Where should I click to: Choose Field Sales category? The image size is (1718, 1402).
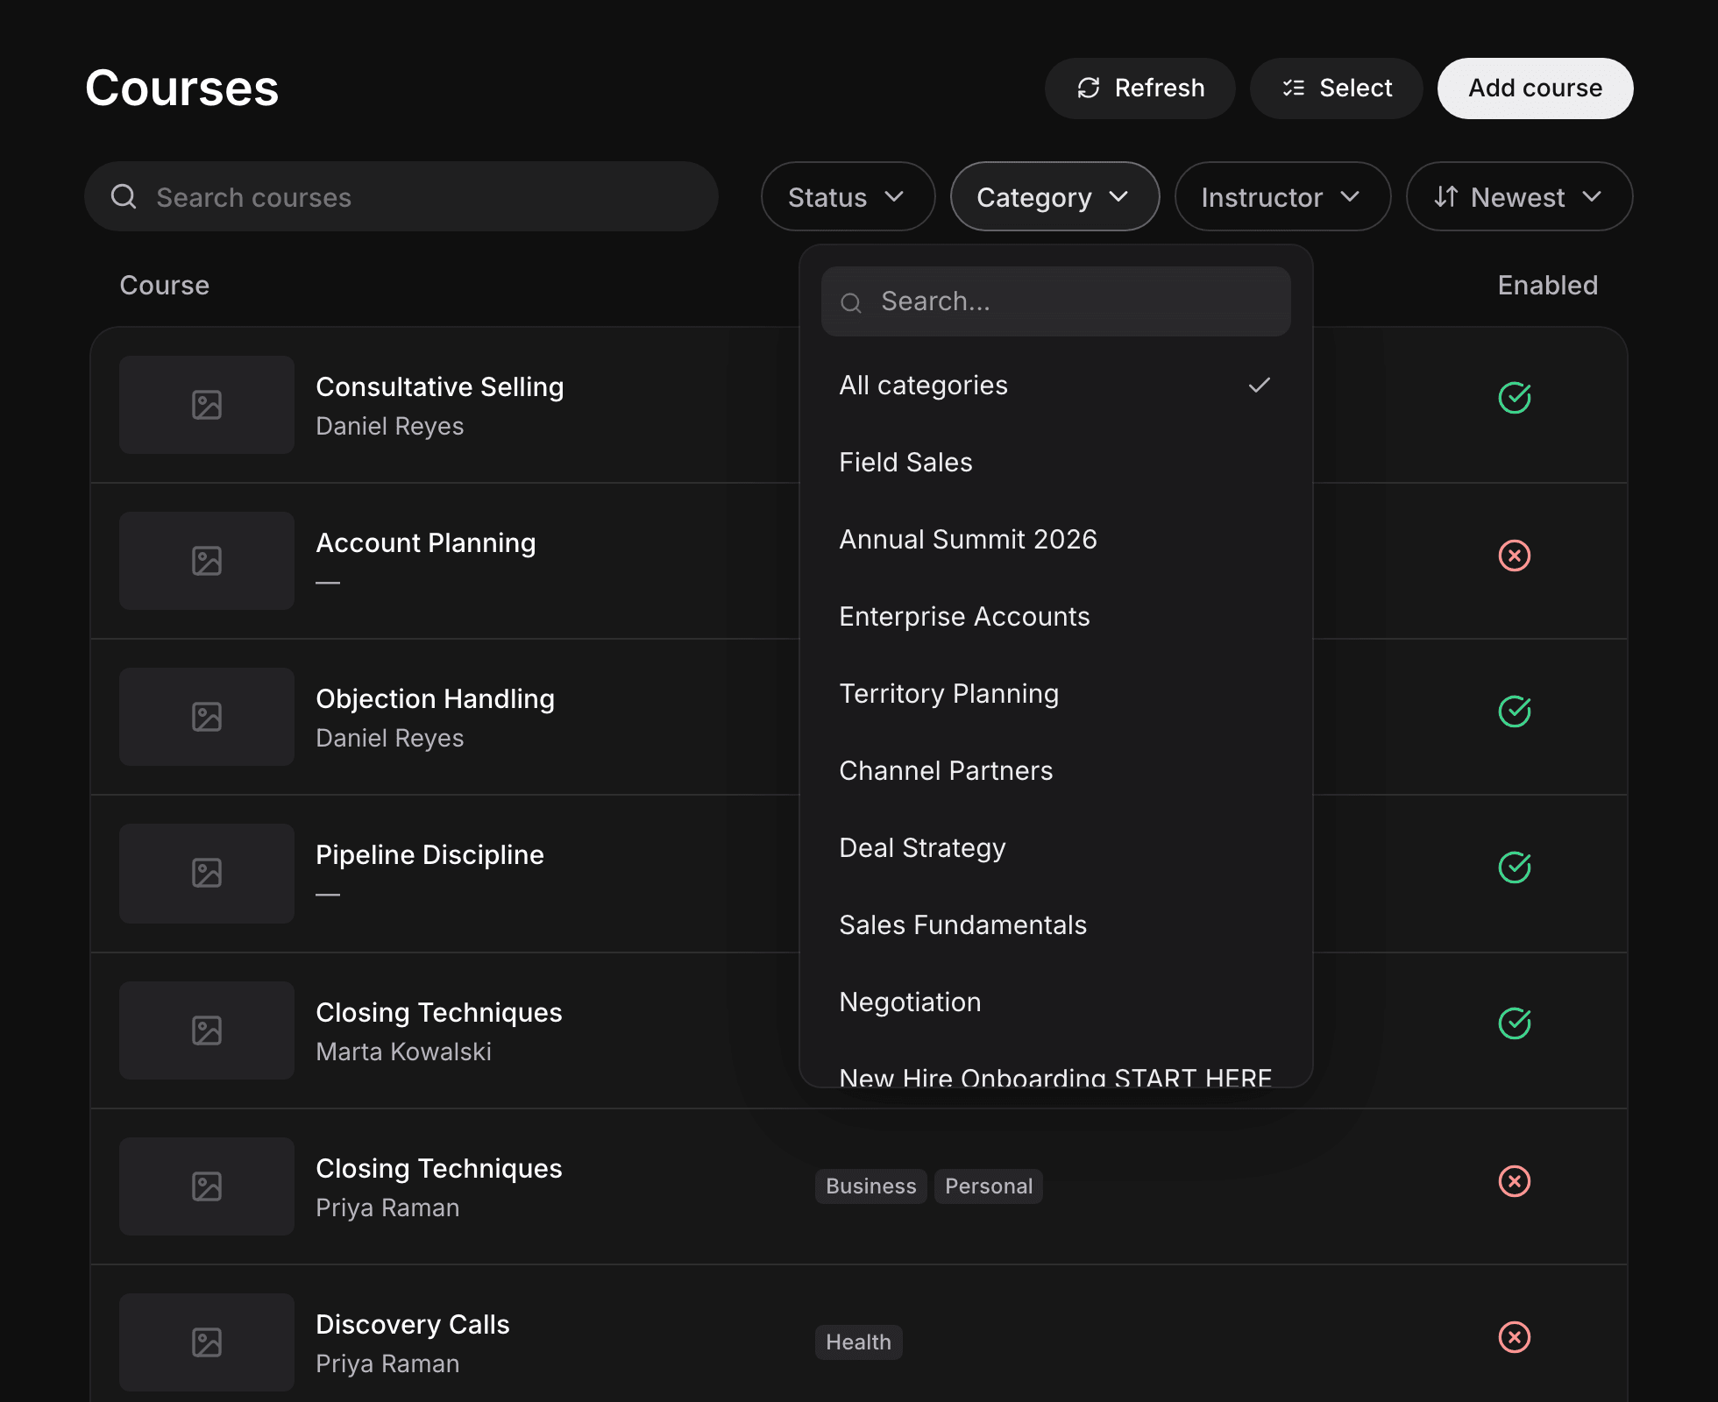(1055, 463)
